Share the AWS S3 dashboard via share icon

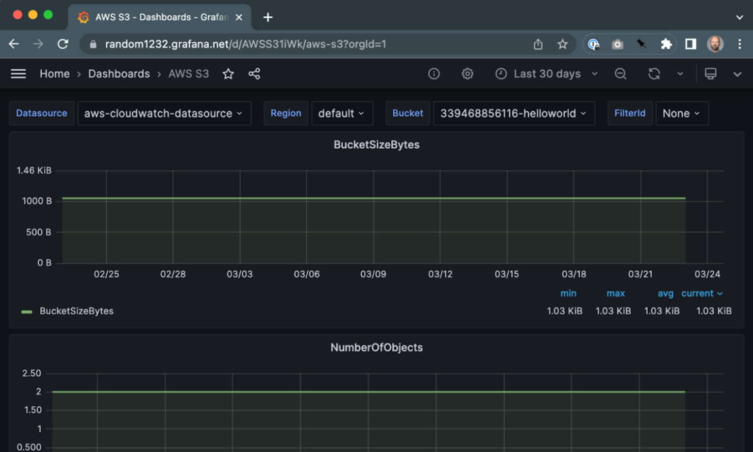coord(254,74)
